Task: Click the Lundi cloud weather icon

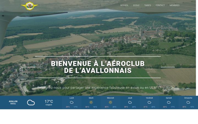Action: tap(71, 102)
